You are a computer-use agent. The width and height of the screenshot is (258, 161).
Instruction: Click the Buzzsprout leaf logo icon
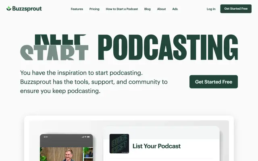9,8
